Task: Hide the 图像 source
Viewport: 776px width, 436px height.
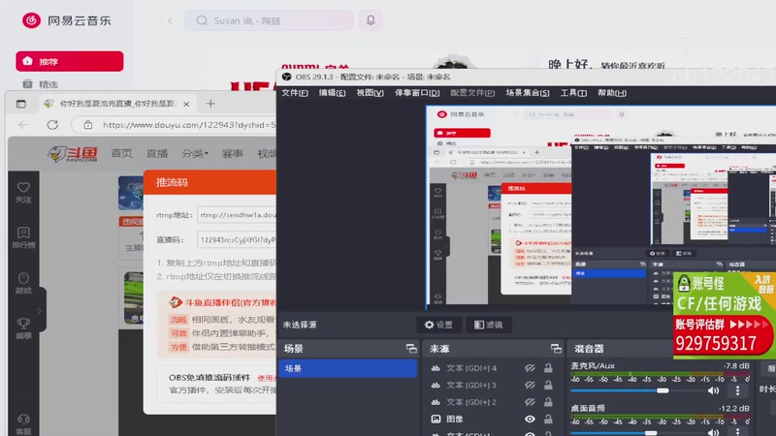Action: pyautogui.click(x=530, y=420)
